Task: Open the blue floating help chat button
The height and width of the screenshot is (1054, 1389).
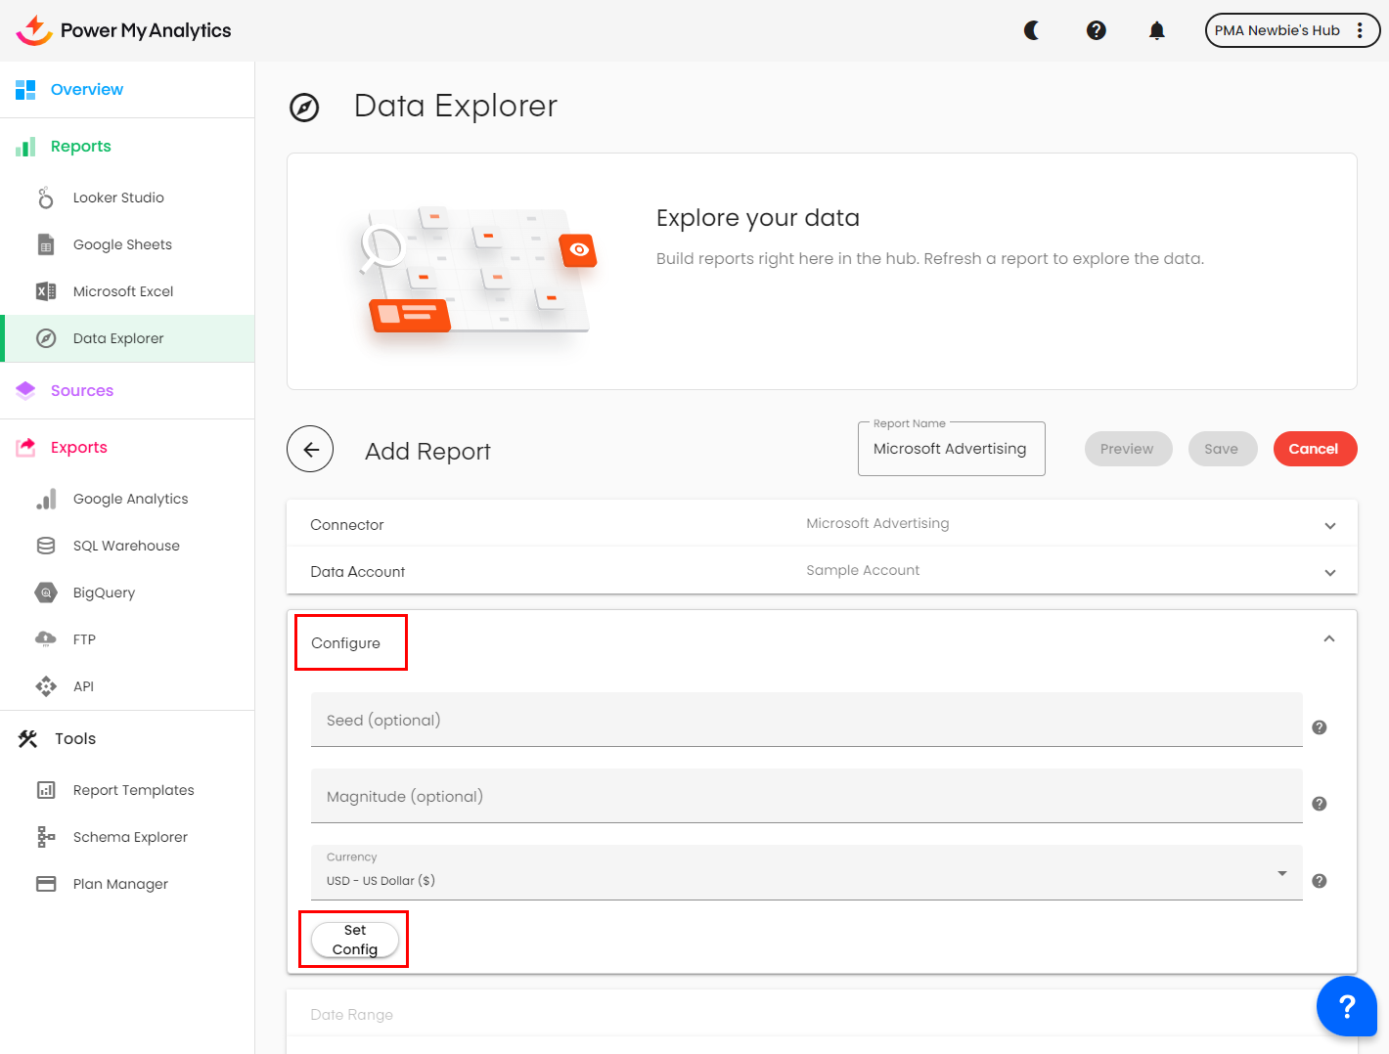Action: tap(1346, 1006)
